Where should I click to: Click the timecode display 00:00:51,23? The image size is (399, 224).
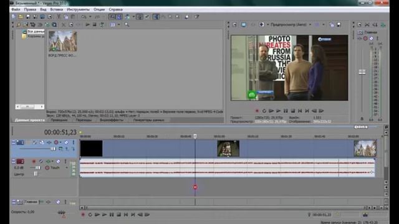[x=60, y=132]
